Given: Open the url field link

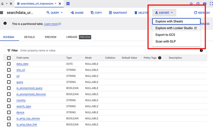Looking at the screenshot, I should coord(18,76).
